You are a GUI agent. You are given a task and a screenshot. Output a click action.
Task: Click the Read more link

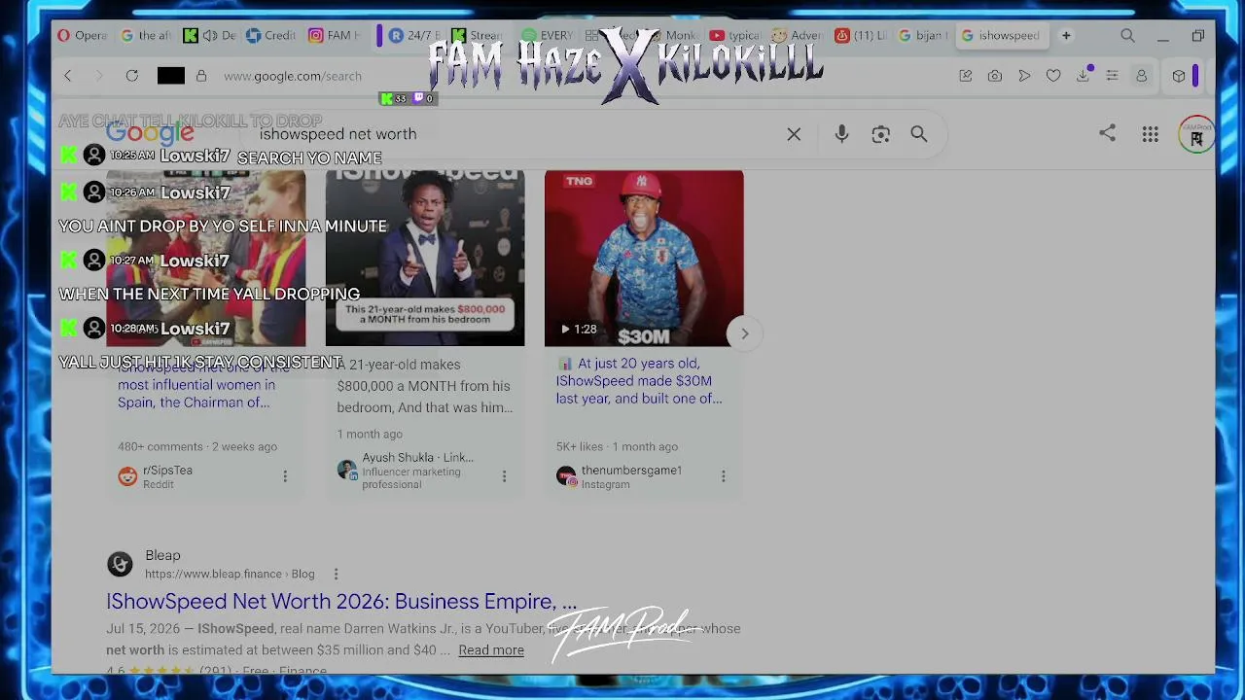tap(491, 650)
